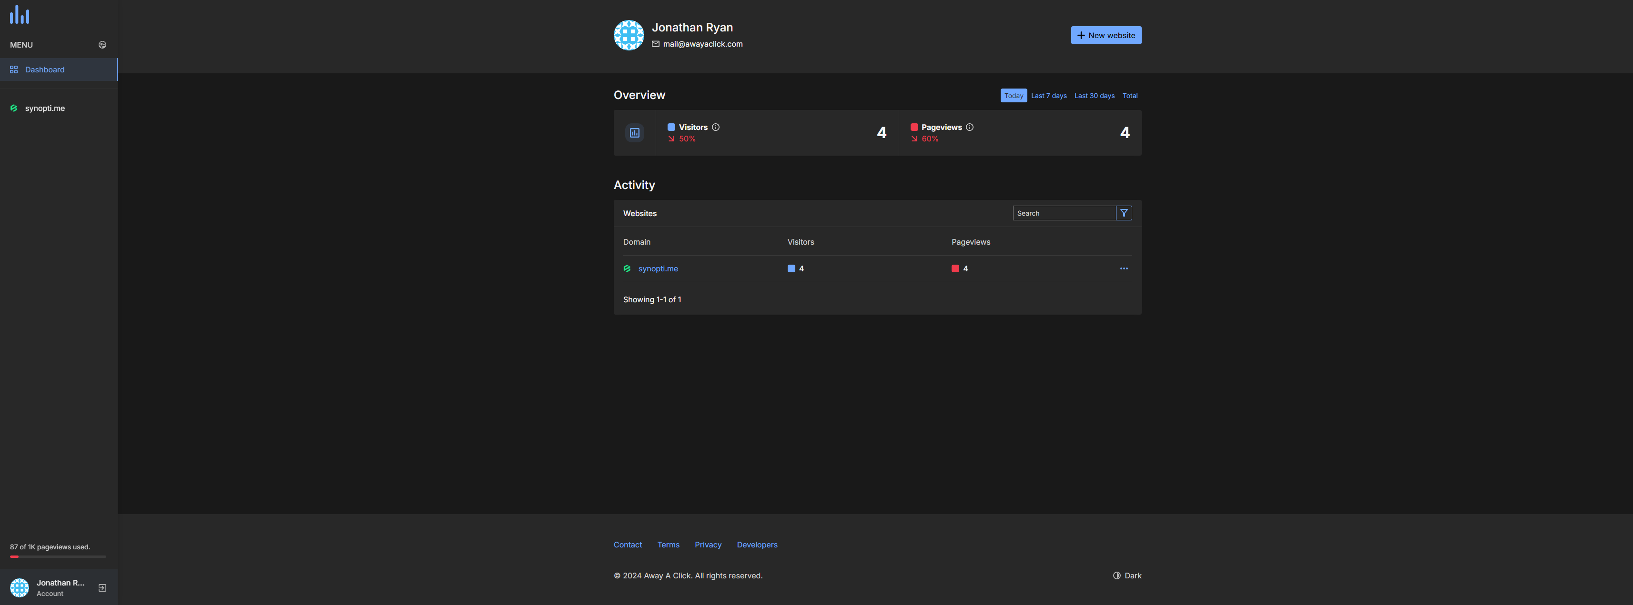Click the theme icon beside MENU
Image resolution: width=1633 pixels, height=605 pixels.
point(102,45)
